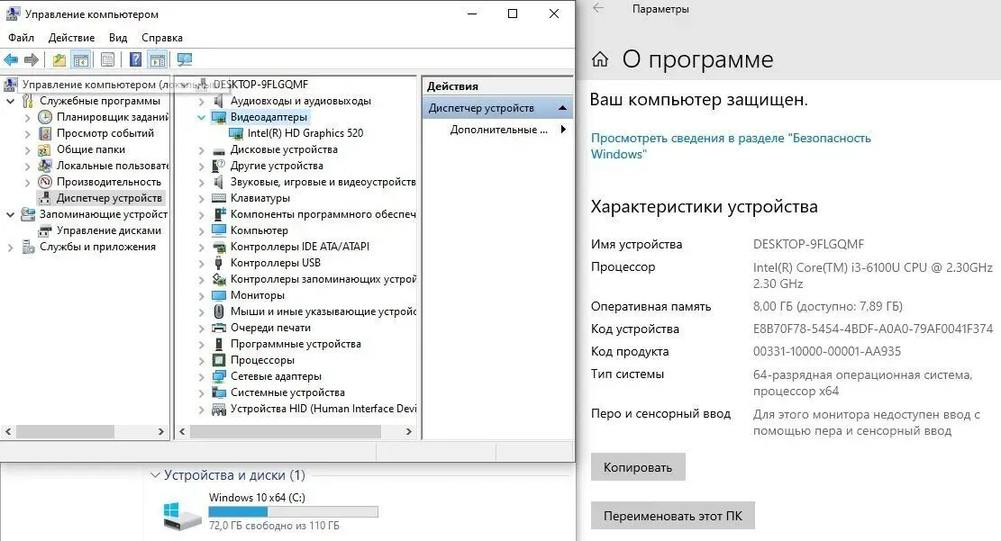Open the Действие menu
1001x541 pixels.
71,38
